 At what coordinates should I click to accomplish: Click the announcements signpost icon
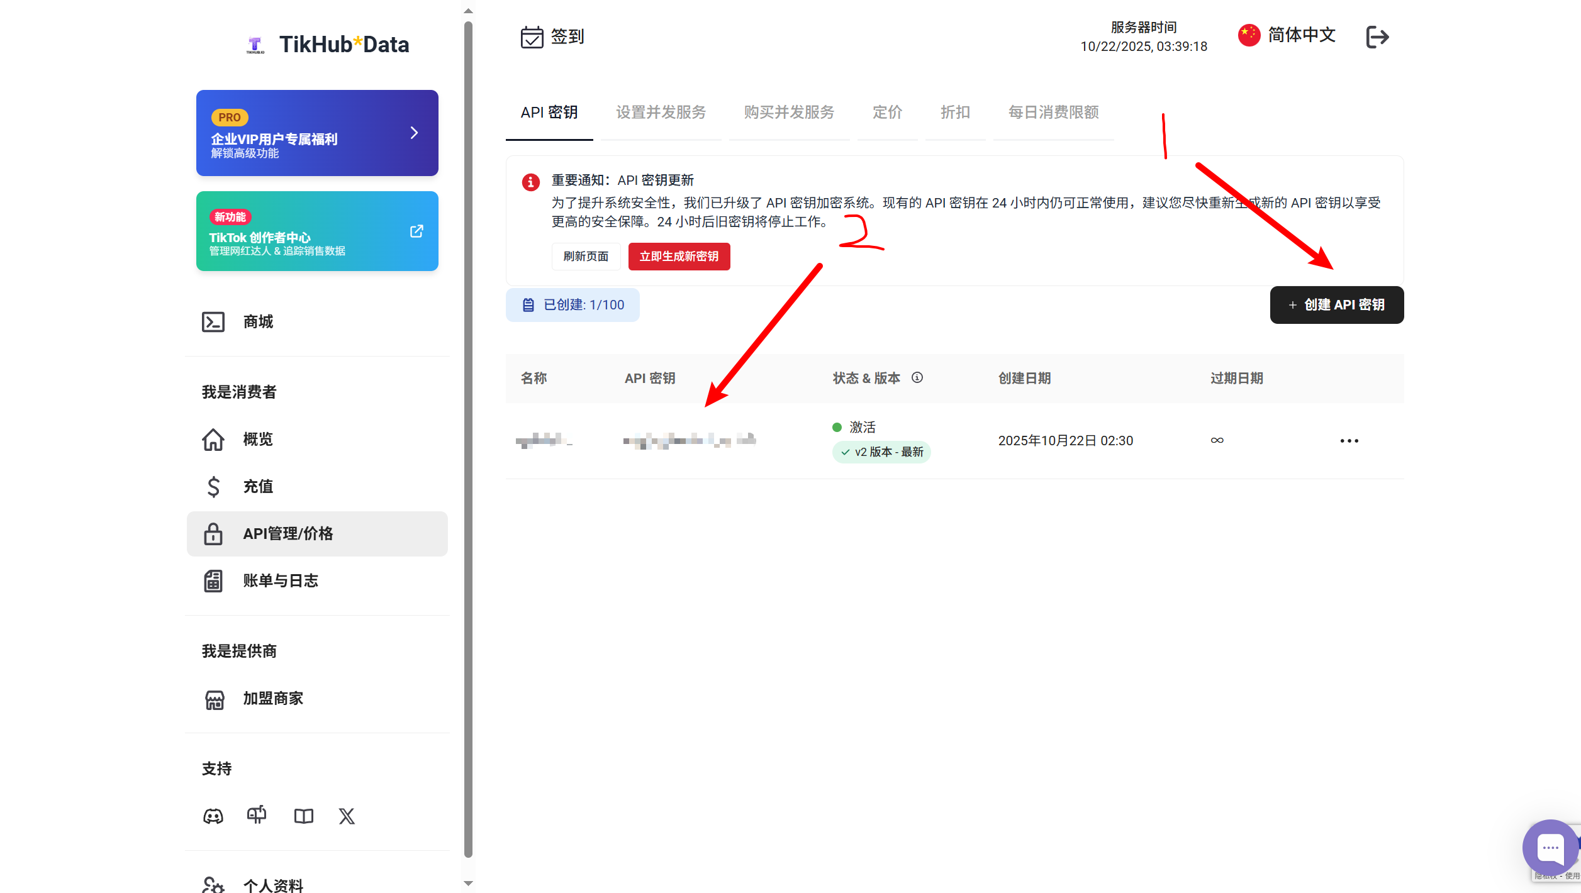(x=257, y=816)
